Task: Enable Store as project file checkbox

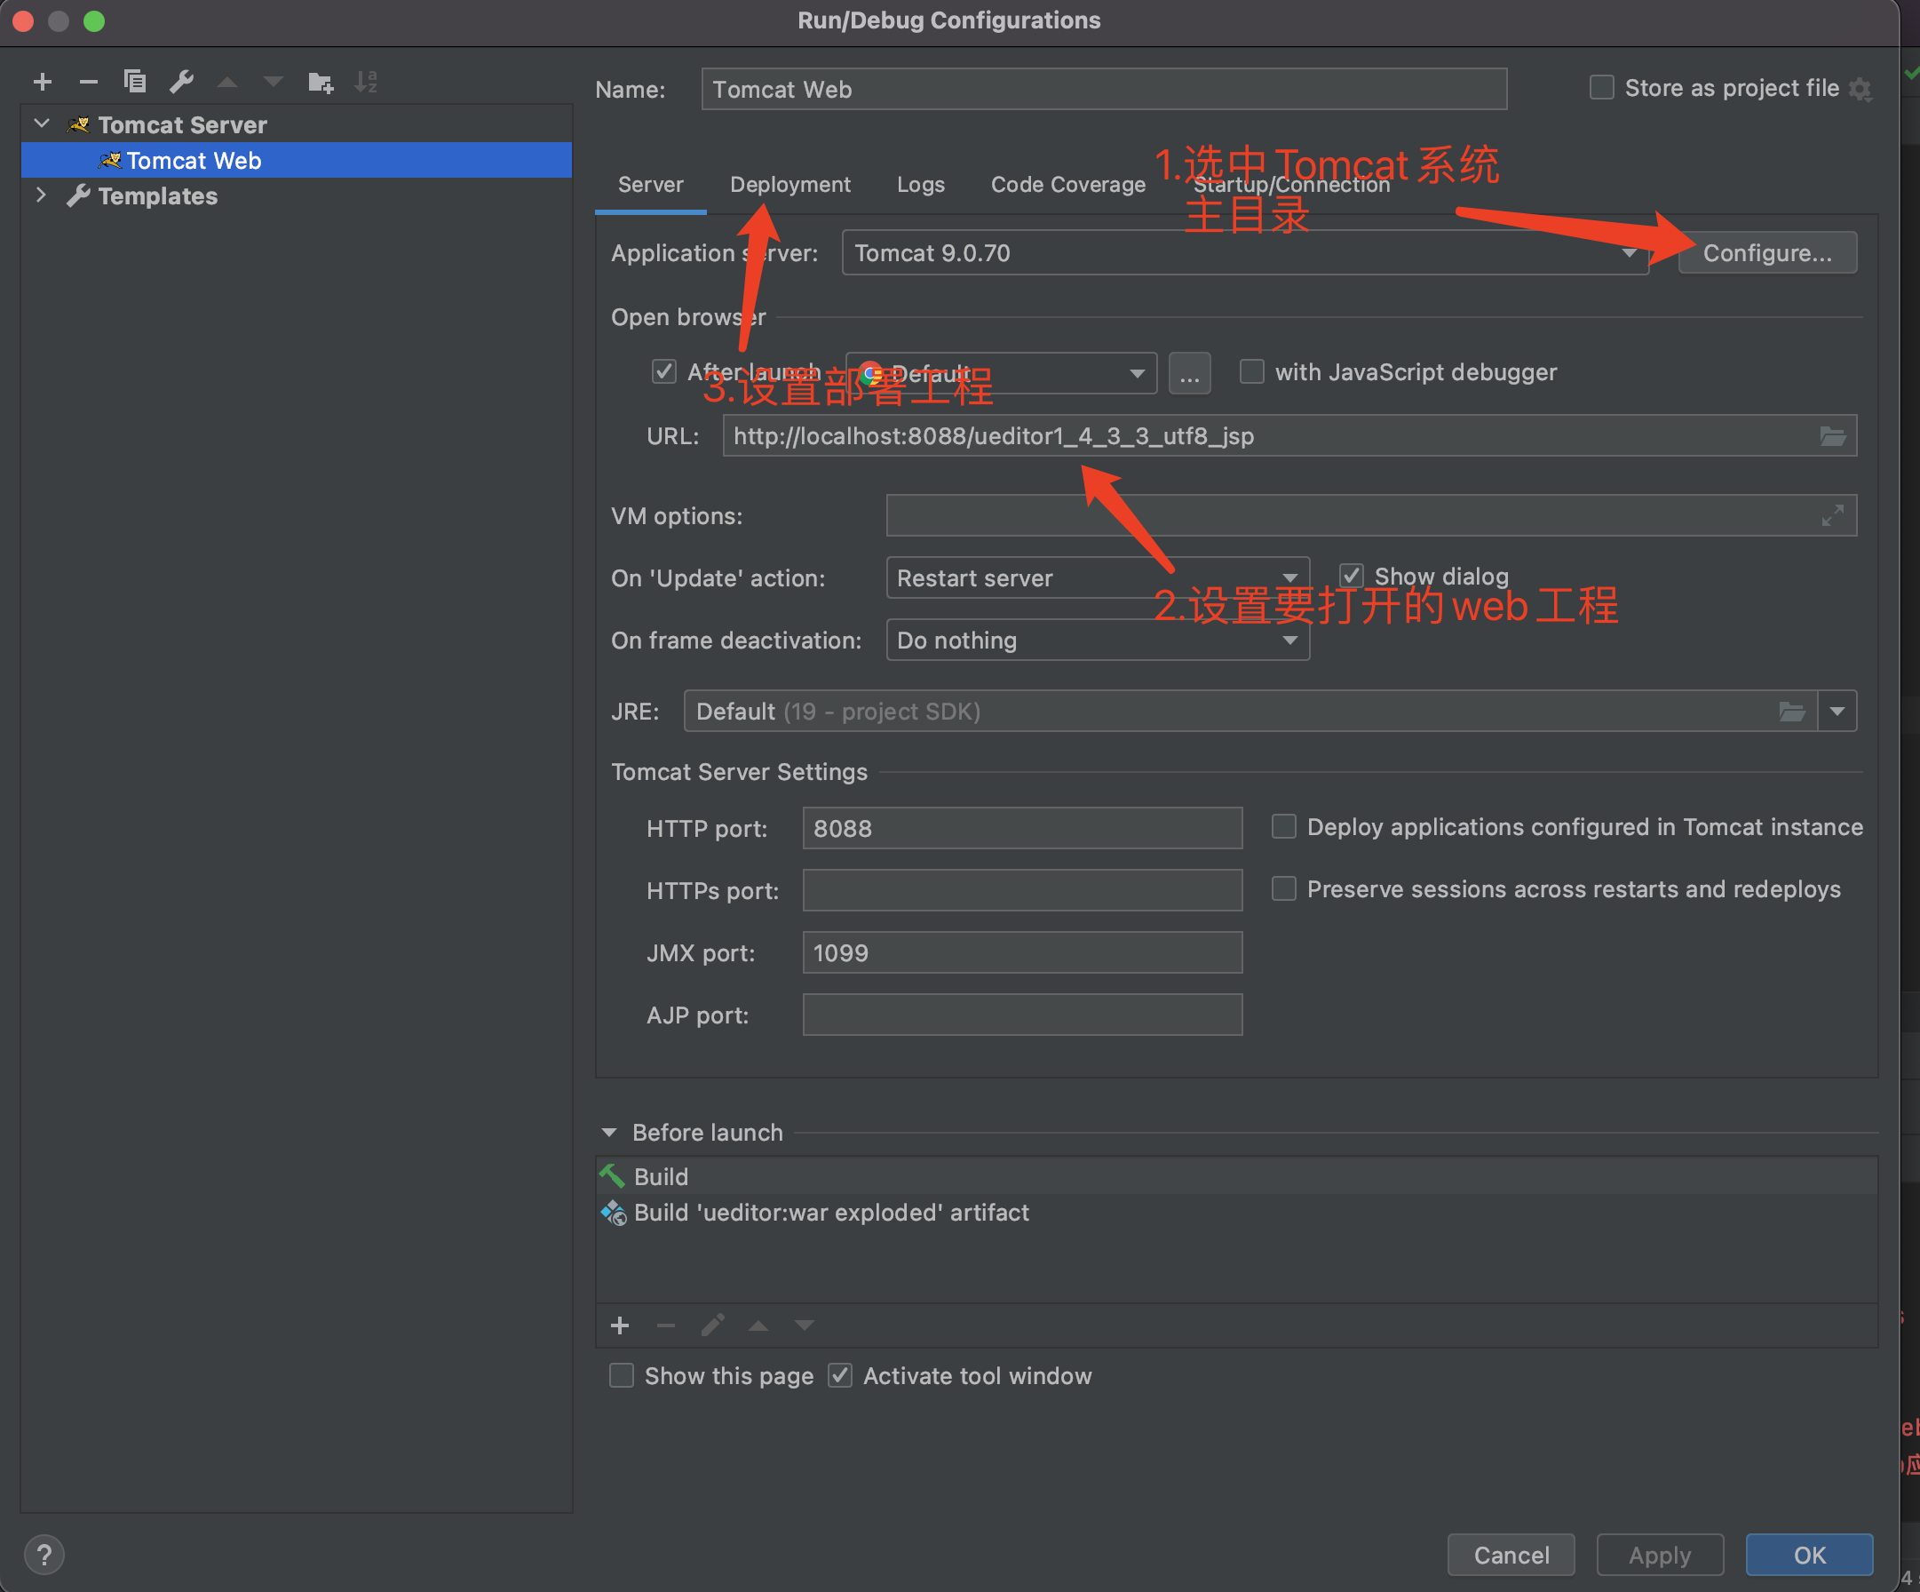Action: click(x=1602, y=88)
